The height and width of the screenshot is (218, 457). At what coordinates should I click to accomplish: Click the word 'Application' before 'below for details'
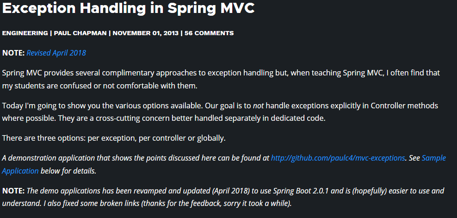(x=20, y=171)
